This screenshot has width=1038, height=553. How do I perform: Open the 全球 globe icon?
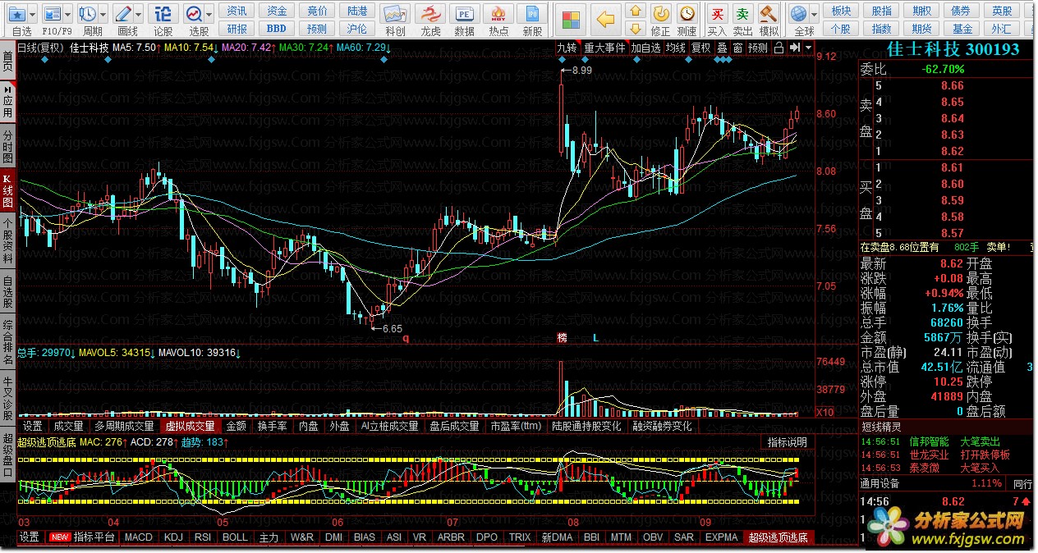[798, 13]
